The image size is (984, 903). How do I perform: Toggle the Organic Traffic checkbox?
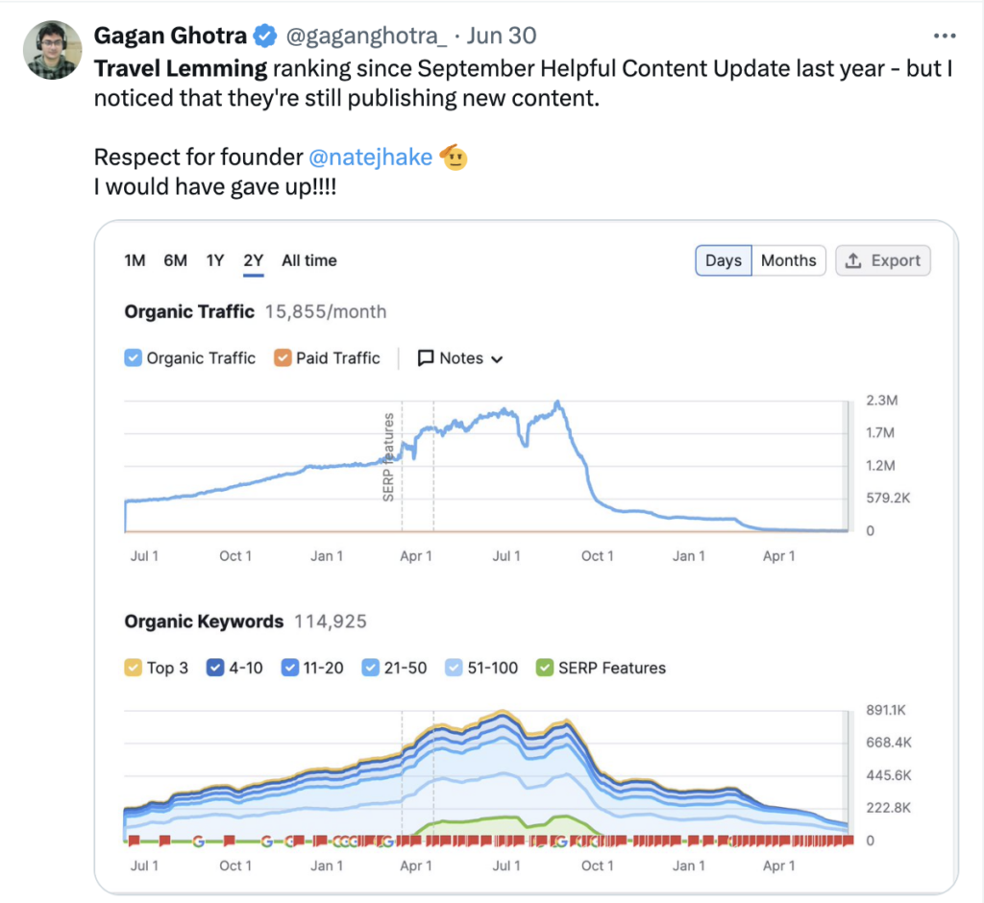(134, 358)
